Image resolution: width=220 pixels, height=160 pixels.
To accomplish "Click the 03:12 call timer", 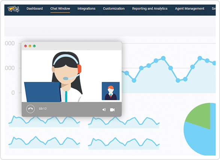I will point(43,109).
